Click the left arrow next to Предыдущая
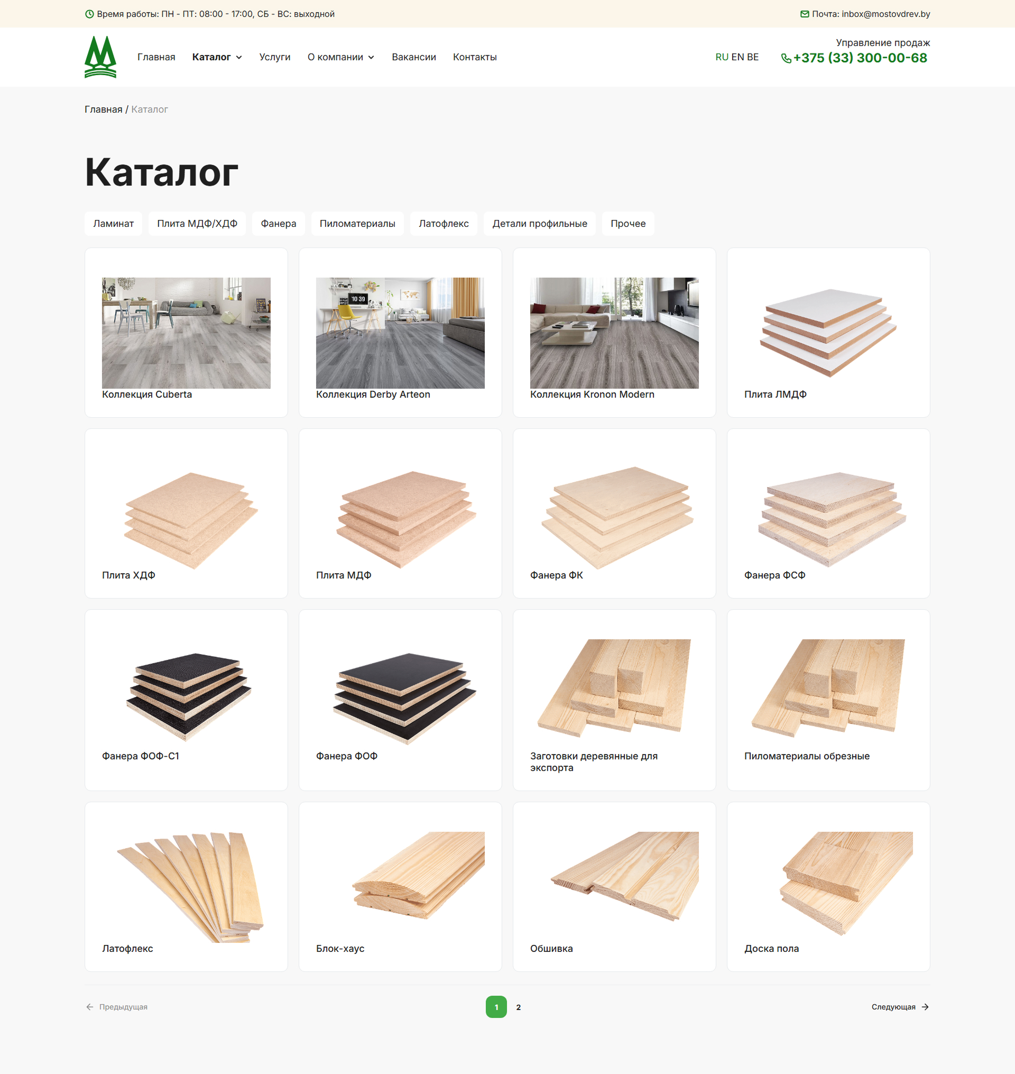Viewport: 1015px width, 1074px height. pos(90,1007)
